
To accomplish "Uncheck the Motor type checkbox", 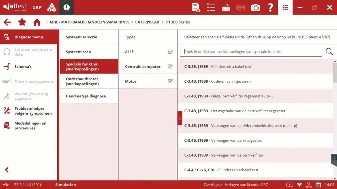I will click(170, 81).
